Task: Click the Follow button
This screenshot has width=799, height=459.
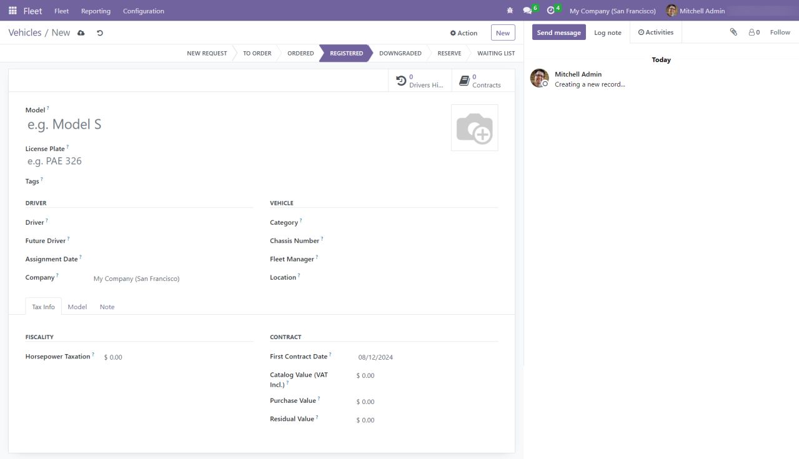Action: (780, 32)
